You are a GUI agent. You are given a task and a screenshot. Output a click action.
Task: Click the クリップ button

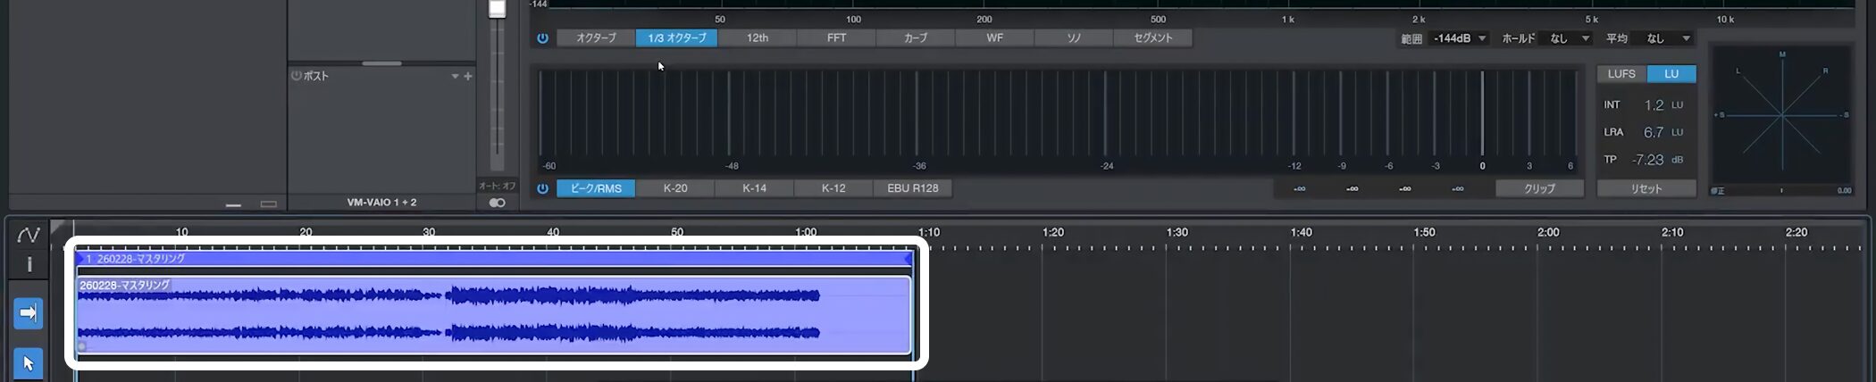coord(1539,188)
